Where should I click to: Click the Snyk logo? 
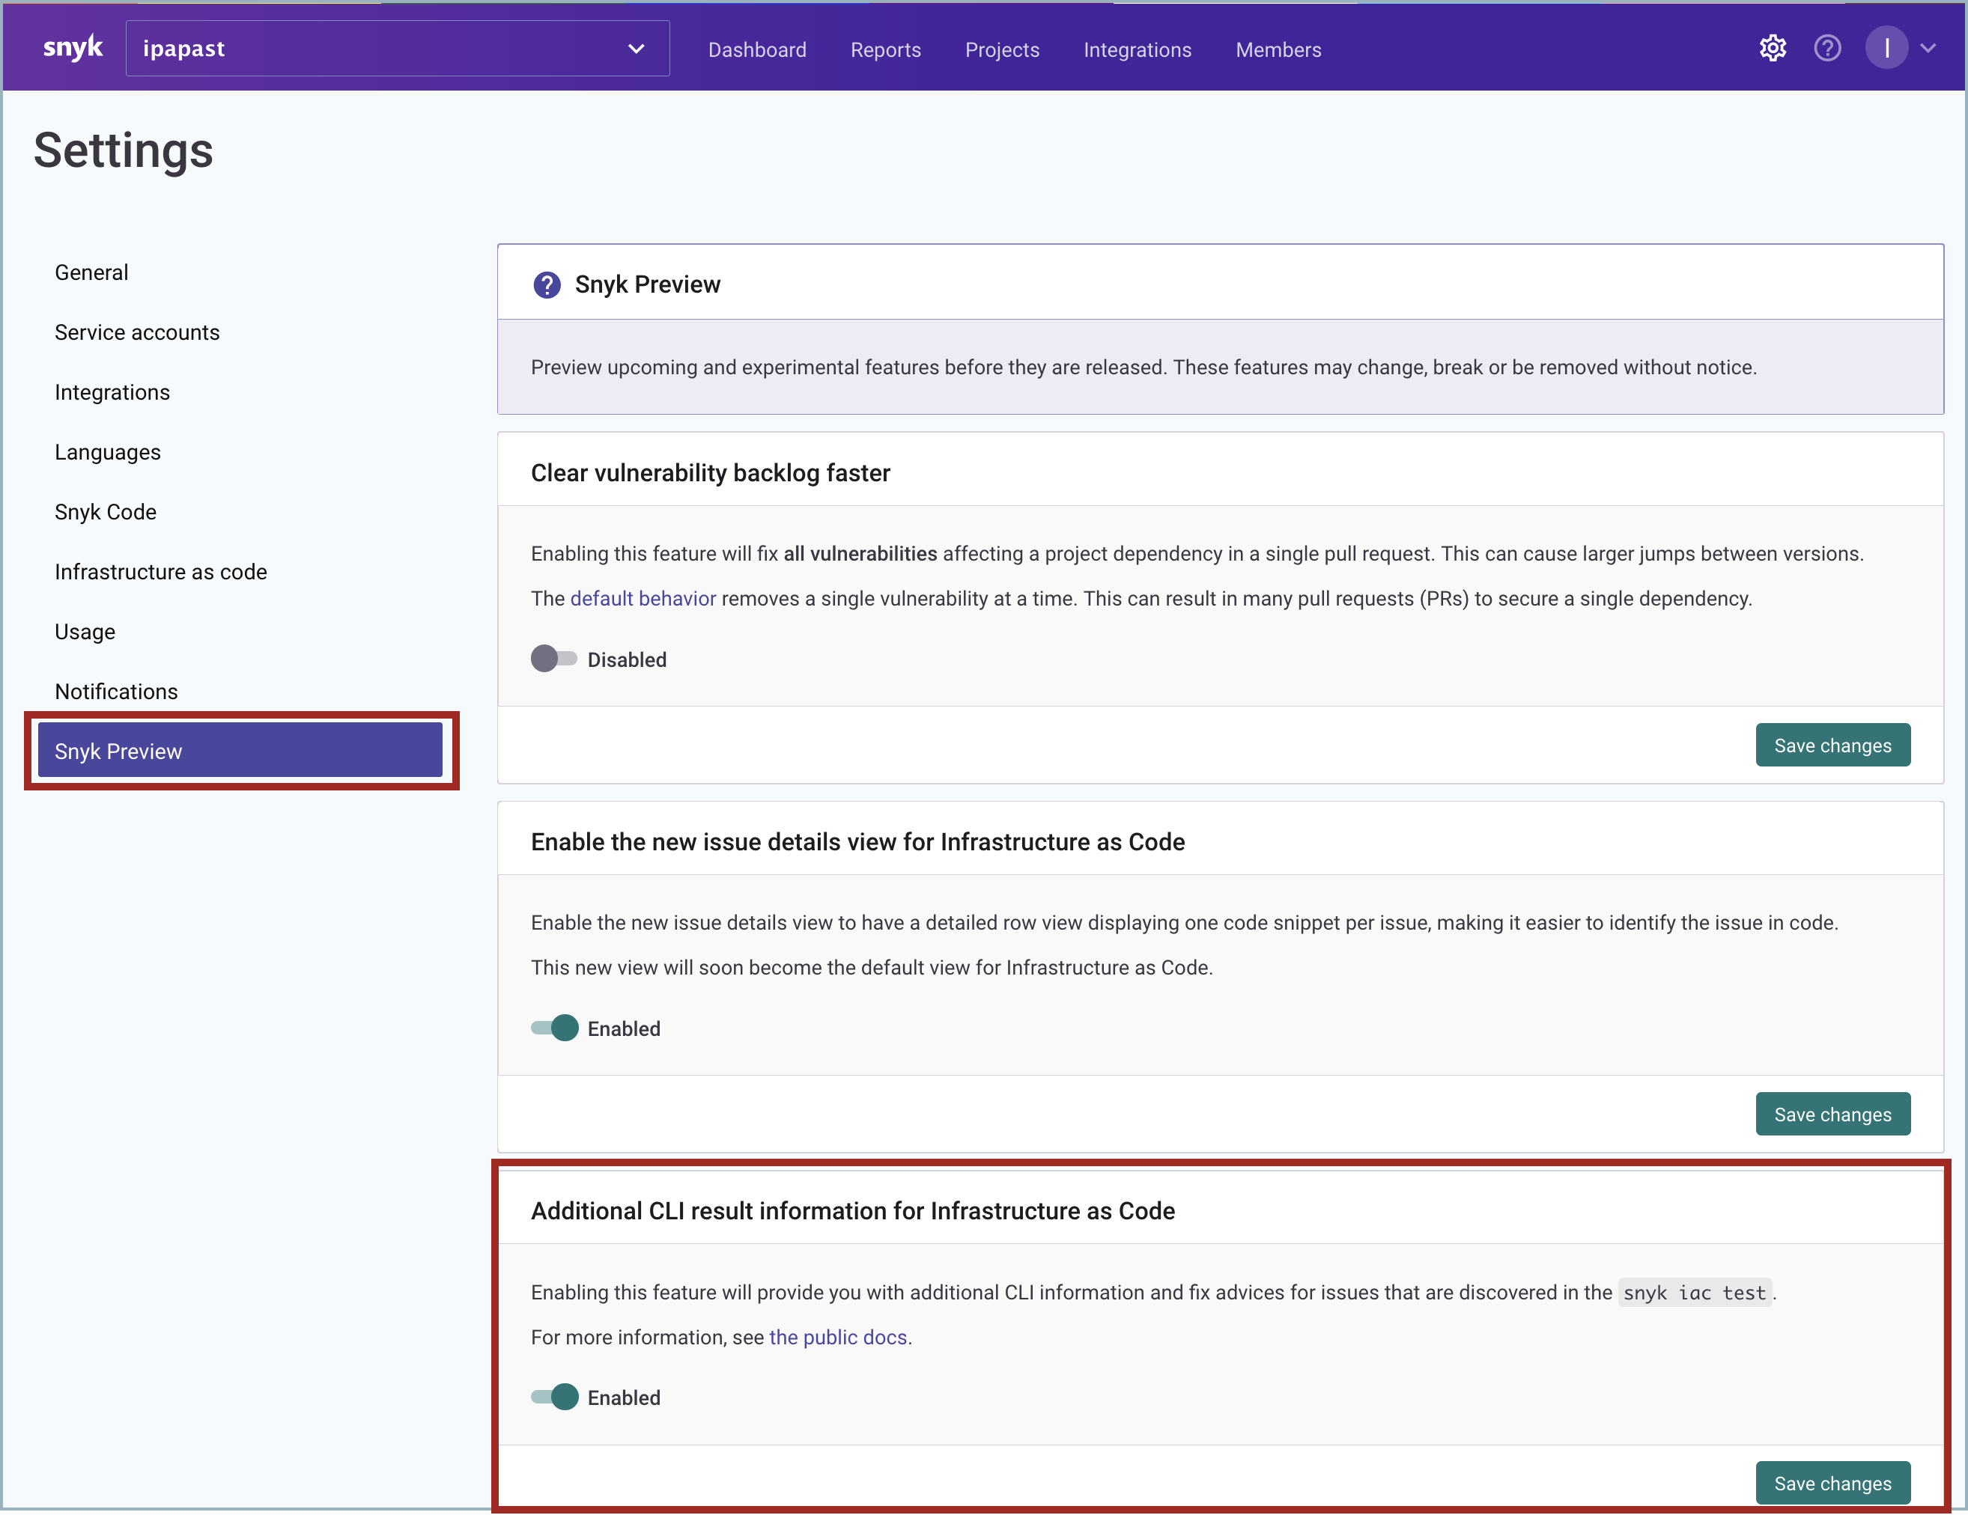73,48
